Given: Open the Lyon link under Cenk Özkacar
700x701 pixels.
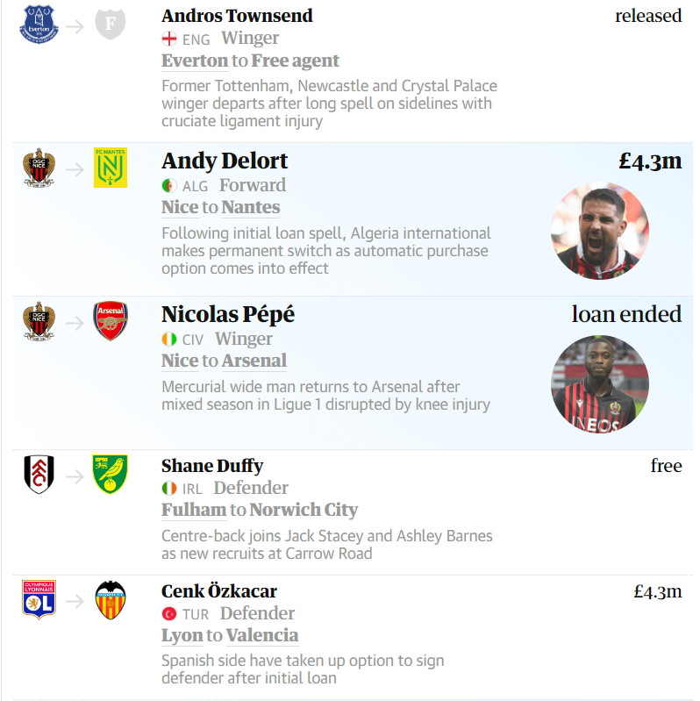Looking at the screenshot, I should pos(182,635).
